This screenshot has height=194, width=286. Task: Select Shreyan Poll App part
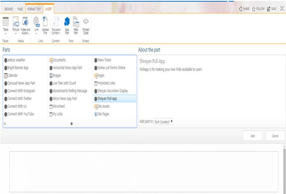click(115, 99)
